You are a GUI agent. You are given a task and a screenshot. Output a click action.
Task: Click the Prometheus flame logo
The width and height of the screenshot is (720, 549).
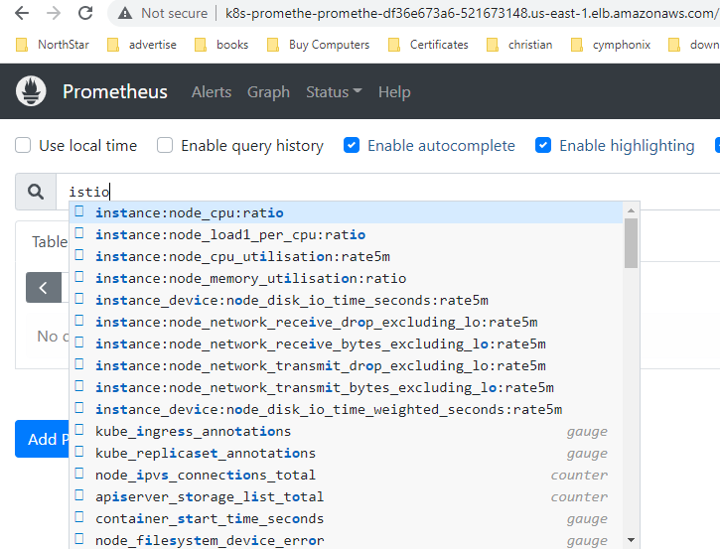click(x=31, y=91)
